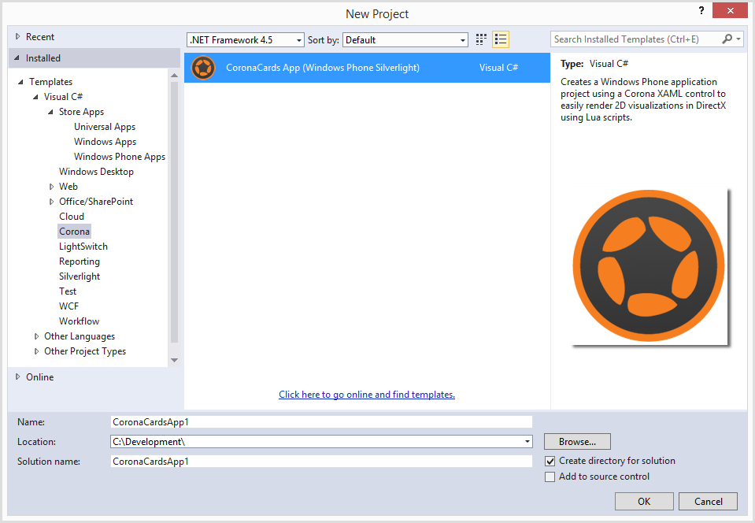Enable Add to source control checkbox

(550, 477)
